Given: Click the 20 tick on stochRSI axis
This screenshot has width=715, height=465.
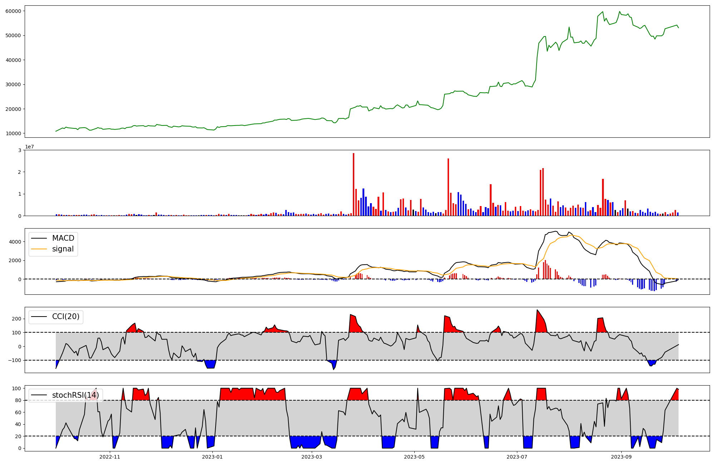Looking at the screenshot, I should pyautogui.click(x=18, y=436).
